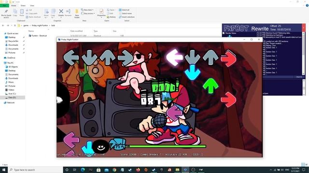Click the Copy icon in the ribbon

coord(15,12)
